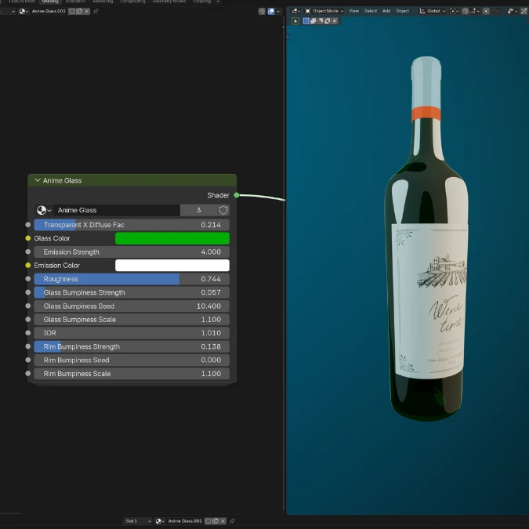Adjust the Roughness slider

coord(132,279)
